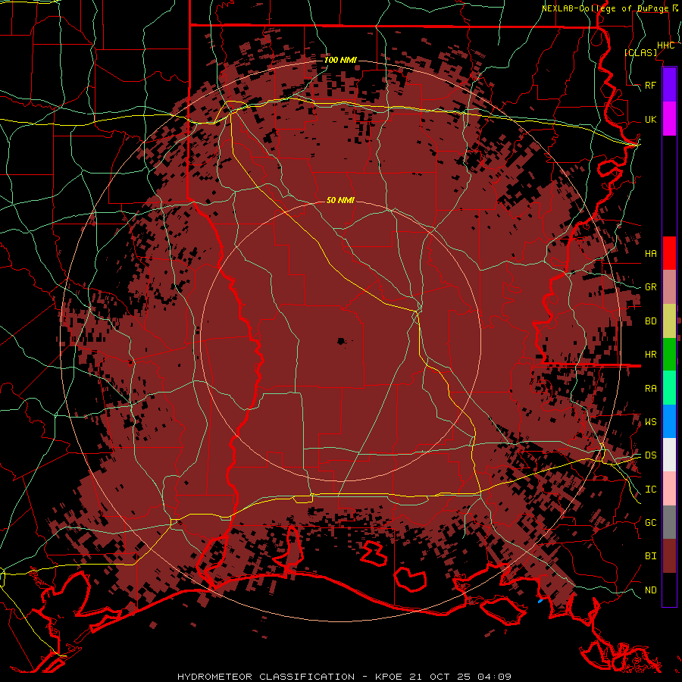Click the ND black legend swatch
Screen dimensions: 682x682
669,590
